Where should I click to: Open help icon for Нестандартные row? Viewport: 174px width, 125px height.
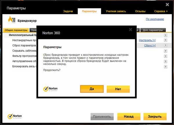(x=166, y=40)
